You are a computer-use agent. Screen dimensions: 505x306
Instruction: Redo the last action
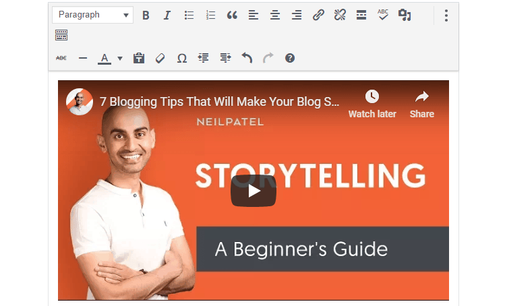pyautogui.click(x=268, y=58)
